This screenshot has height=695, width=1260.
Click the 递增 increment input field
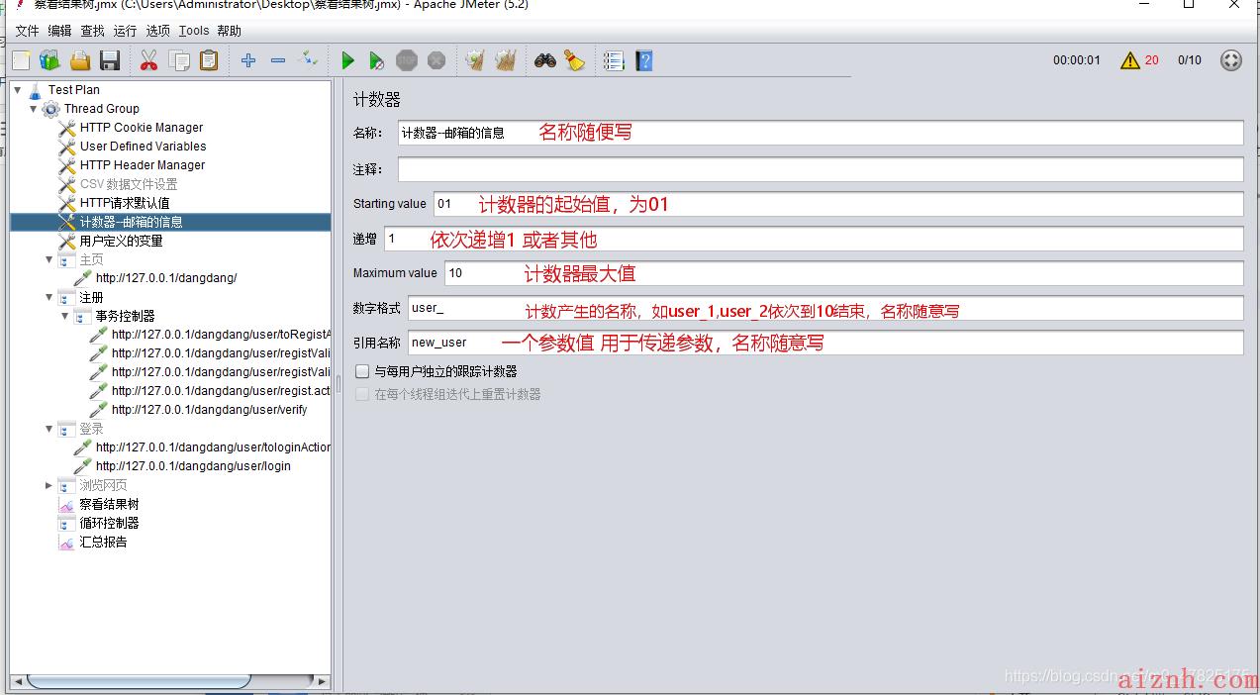click(x=814, y=239)
